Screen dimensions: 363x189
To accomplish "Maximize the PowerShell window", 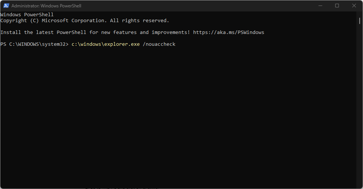I will 337,6.
